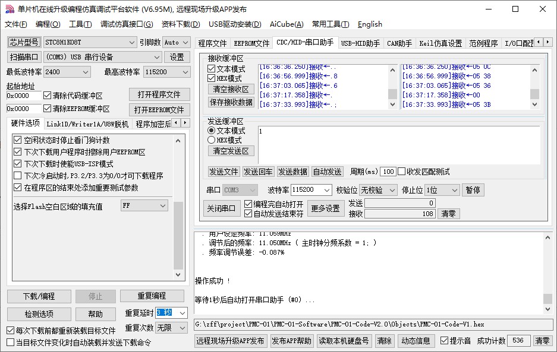
Task: Switch to the 程序文件 tab
Action: tap(212, 43)
